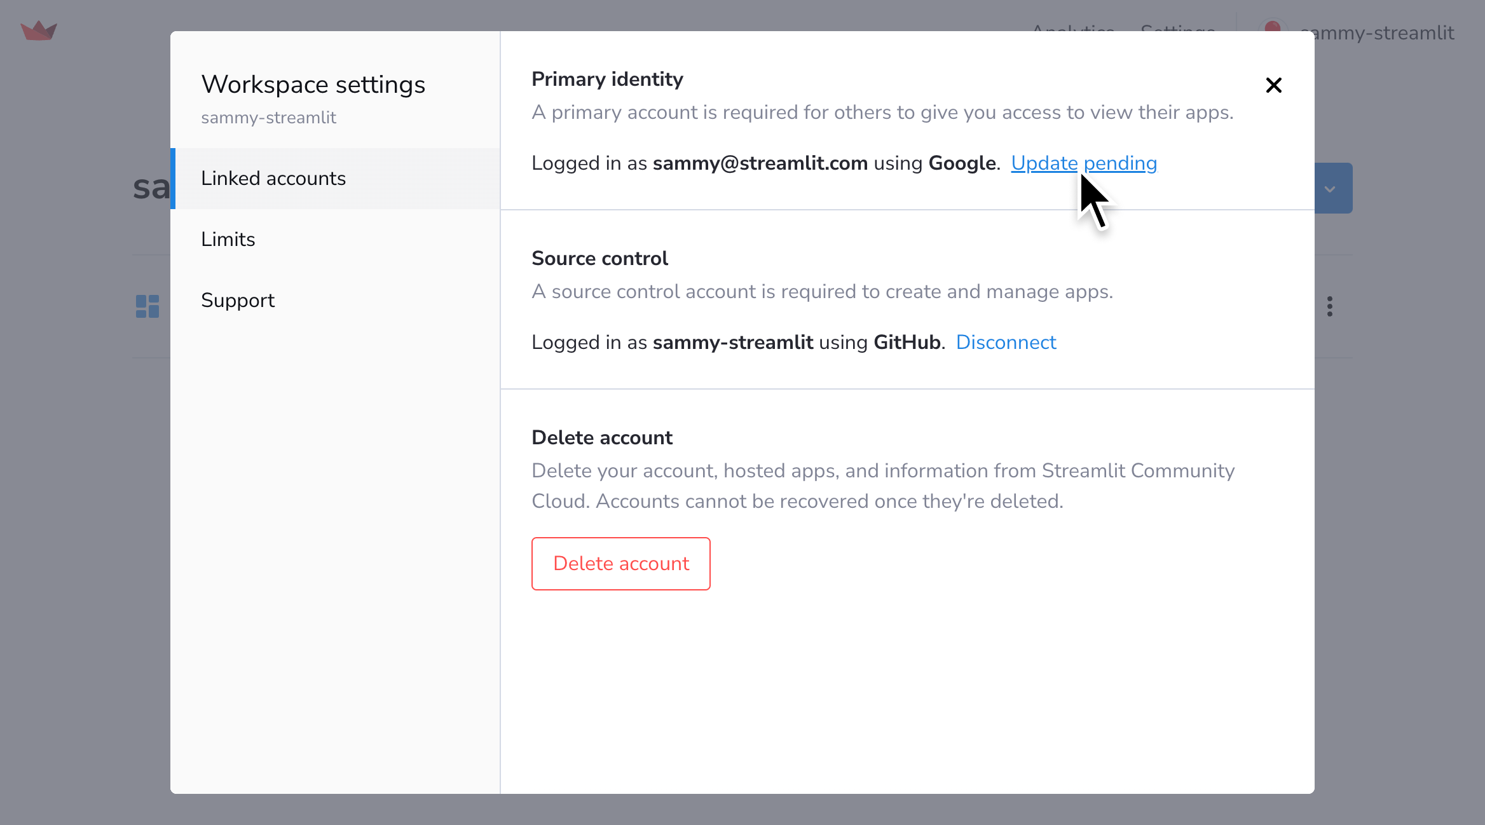This screenshot has width=1485, height=825.
Task: Disconnect the GitHub source control account
Action: pos(1006,343)
